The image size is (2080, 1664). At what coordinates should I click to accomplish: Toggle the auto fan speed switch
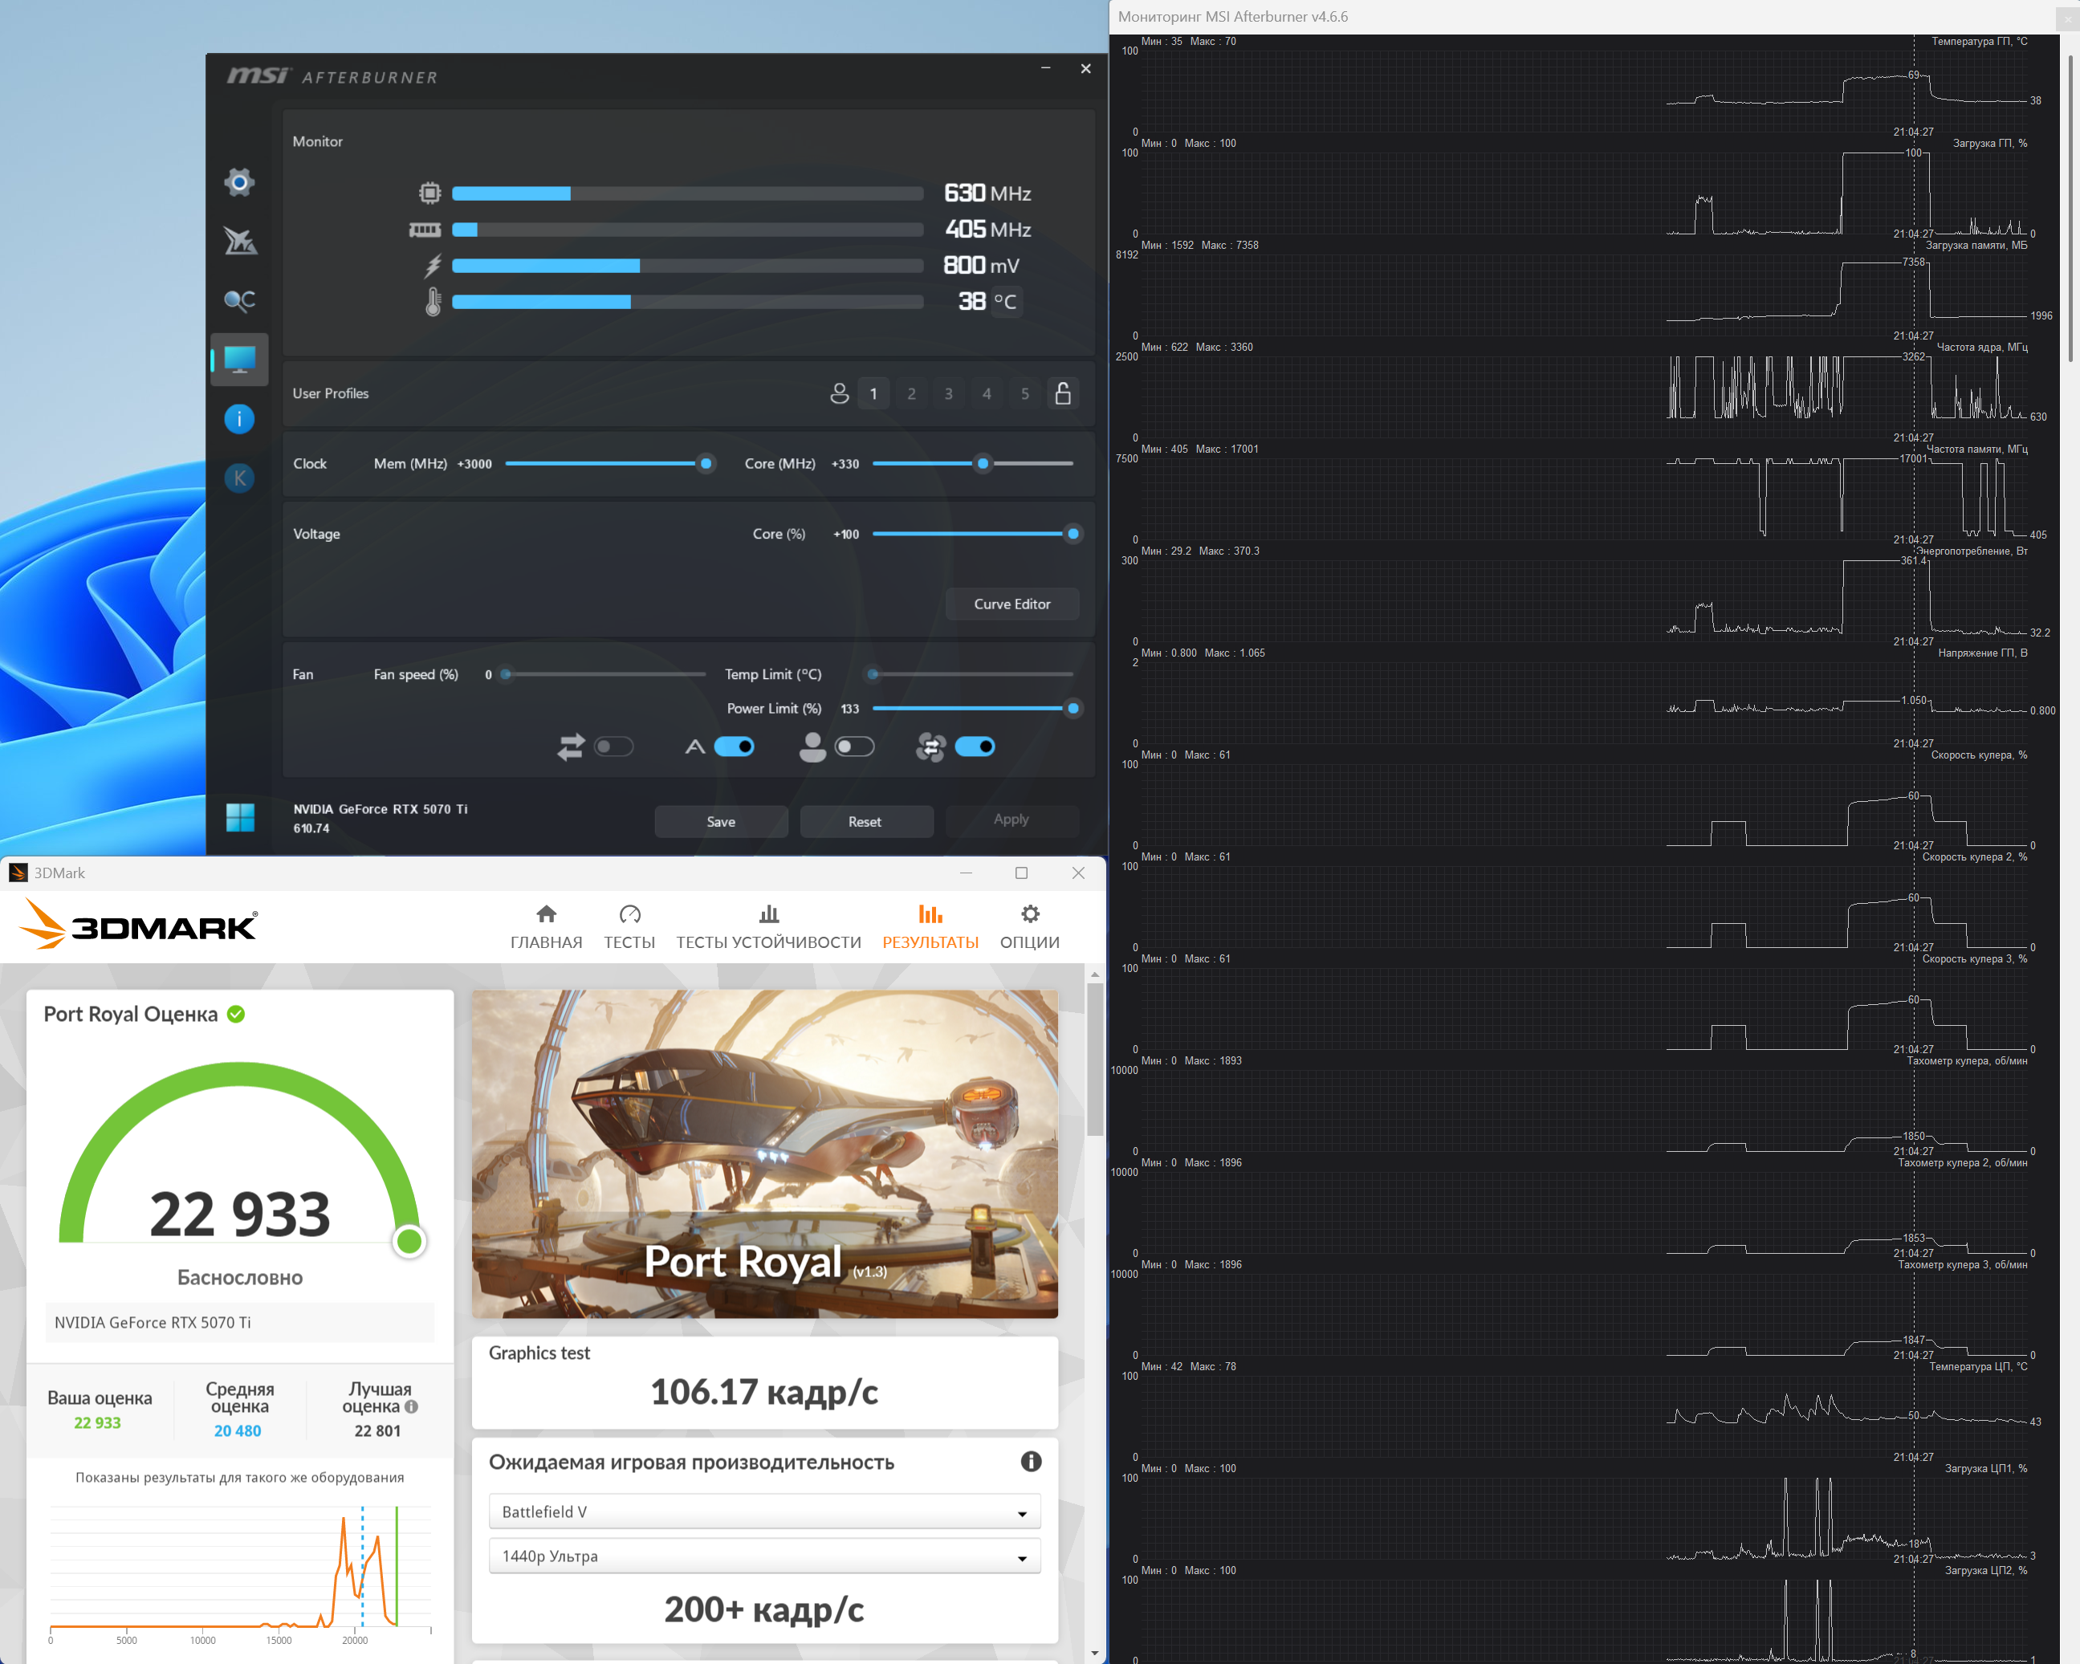[x=735, y=747]
